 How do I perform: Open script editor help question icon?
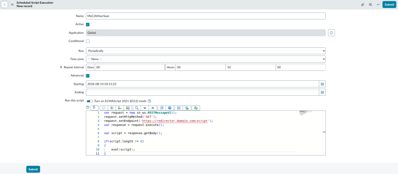point(88,107)
